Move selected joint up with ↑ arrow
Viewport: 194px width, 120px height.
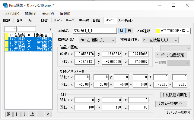pos(17,114)
